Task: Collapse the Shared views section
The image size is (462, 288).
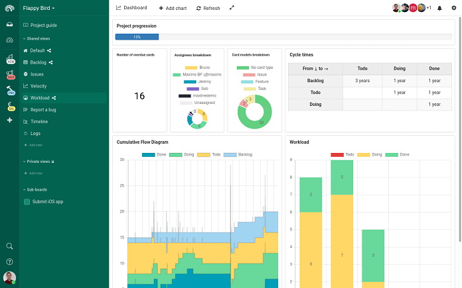Action: pyautogui.click(x=37, y=38)
